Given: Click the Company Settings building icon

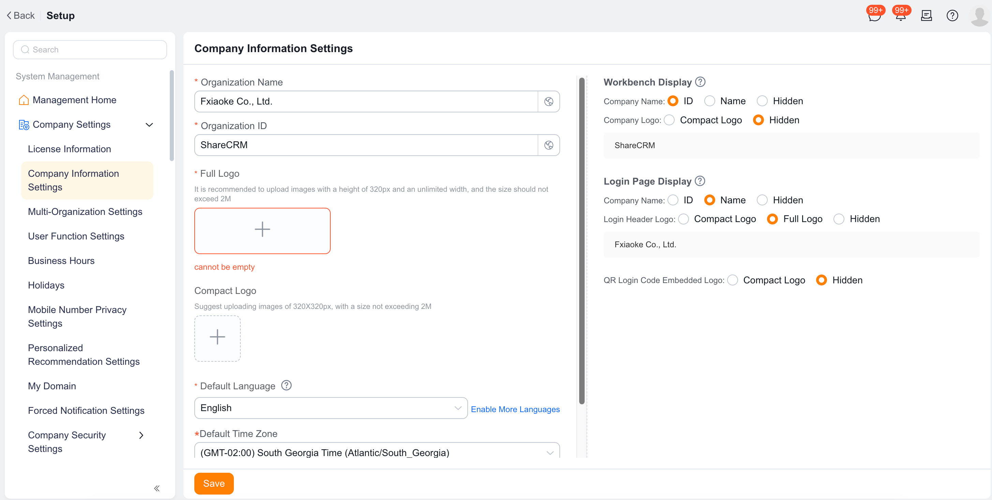Looking at the screenshot, I should click(x=24, y=125).
